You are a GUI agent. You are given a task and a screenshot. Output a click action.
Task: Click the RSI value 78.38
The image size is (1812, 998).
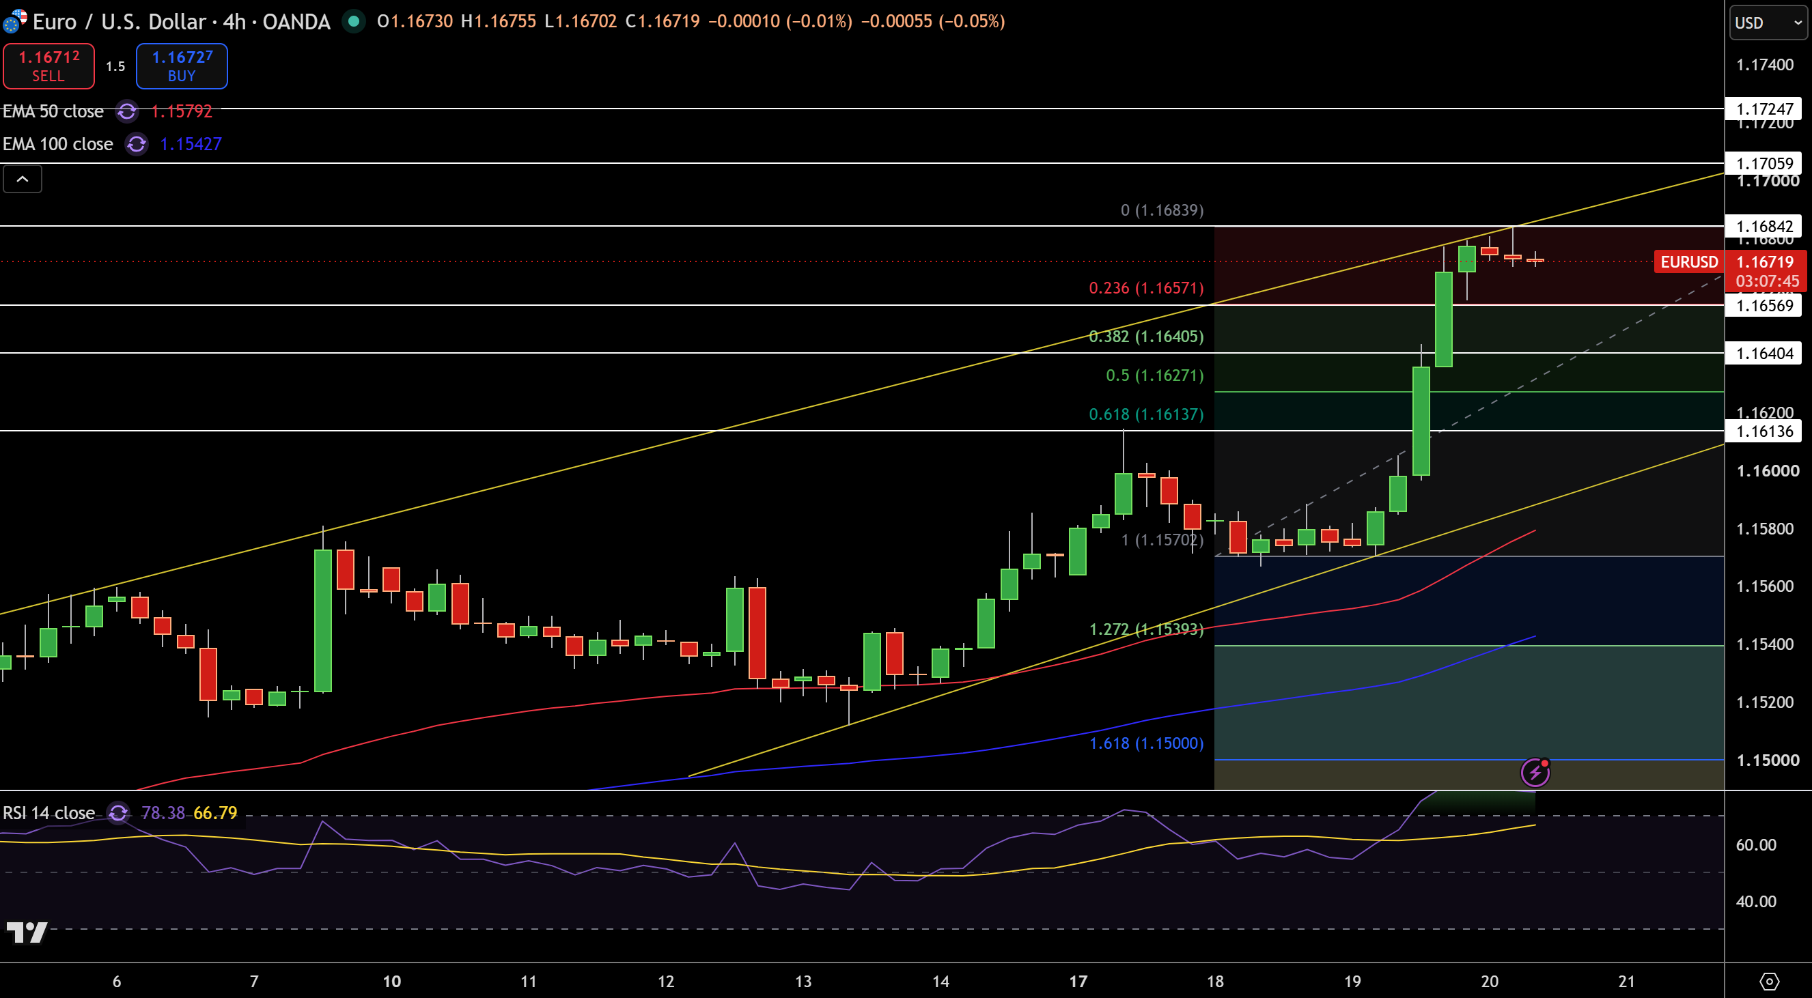pyautogui.click(x=163, y=813)
